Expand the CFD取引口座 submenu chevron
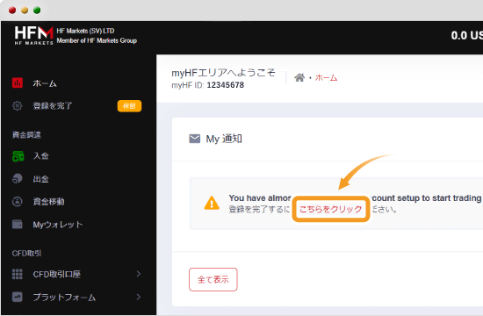The width and height of the screenshot is (483, 316). coord(139,274)
